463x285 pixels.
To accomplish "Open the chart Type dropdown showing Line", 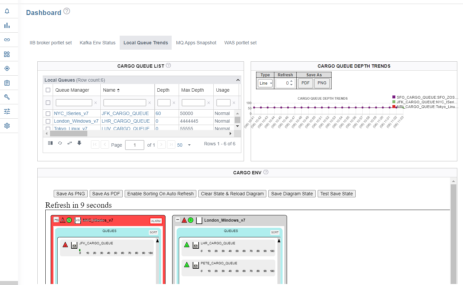I will pos(265,83).
